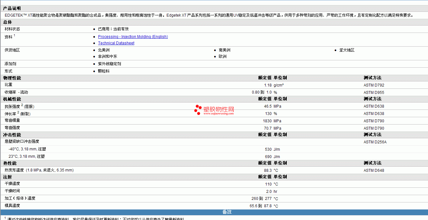Open Processing - Injection Molding (English) link
The image size is (428, 220).
pos(133,37)
